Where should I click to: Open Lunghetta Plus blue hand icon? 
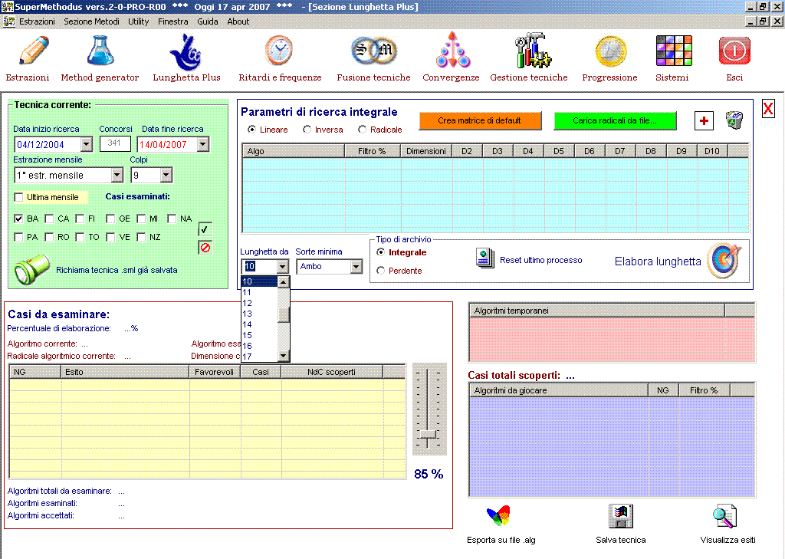(x=186, y=51)
